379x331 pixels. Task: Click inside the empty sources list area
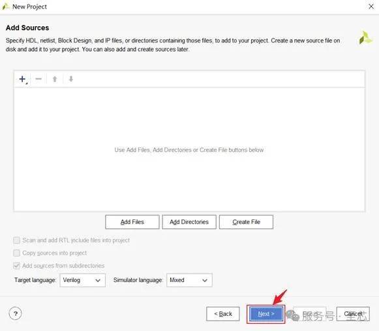(189, 150)
